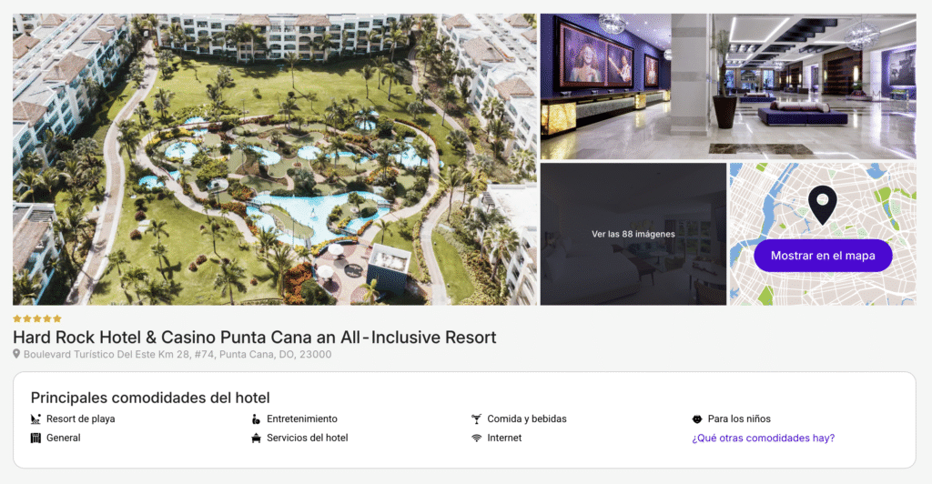
Task: Open the hotel lobby photo
Action: coord(728,86)
